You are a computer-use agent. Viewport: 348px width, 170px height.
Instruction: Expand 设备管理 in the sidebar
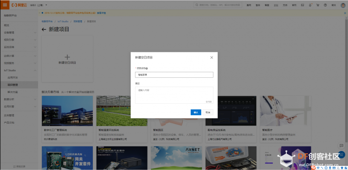click(x=19, y=32)
